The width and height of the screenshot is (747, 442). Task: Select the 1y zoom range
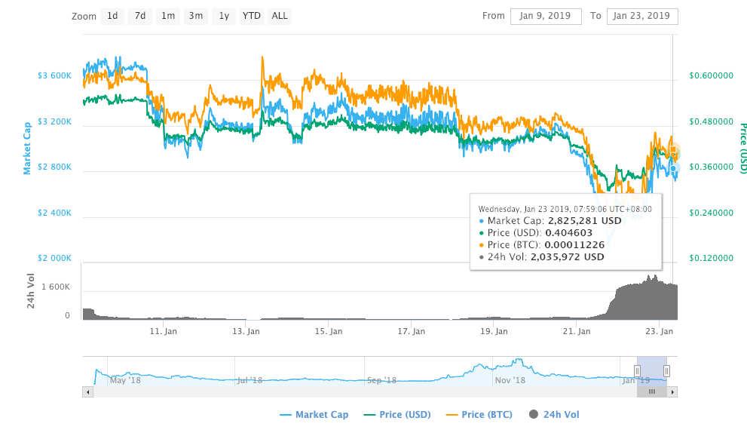[x=224, y=16]
